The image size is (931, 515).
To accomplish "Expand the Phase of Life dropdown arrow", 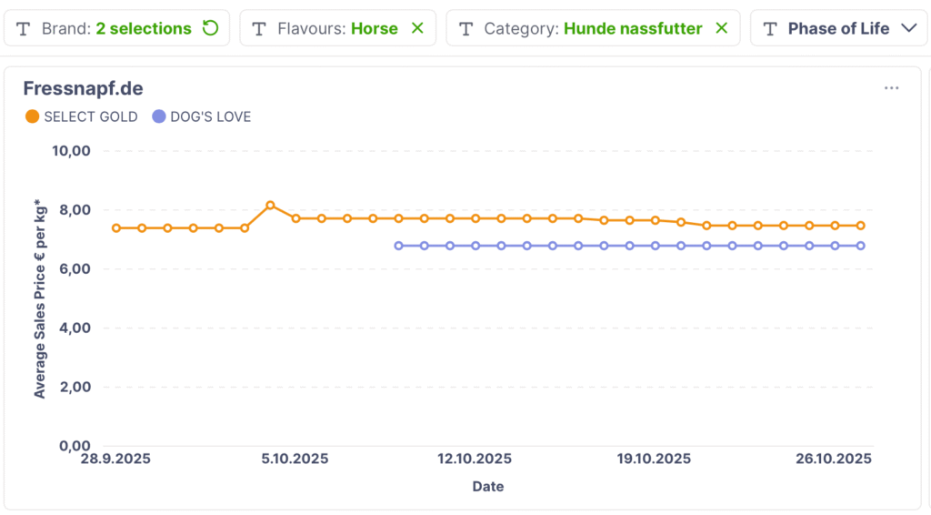I will (907, 28).
